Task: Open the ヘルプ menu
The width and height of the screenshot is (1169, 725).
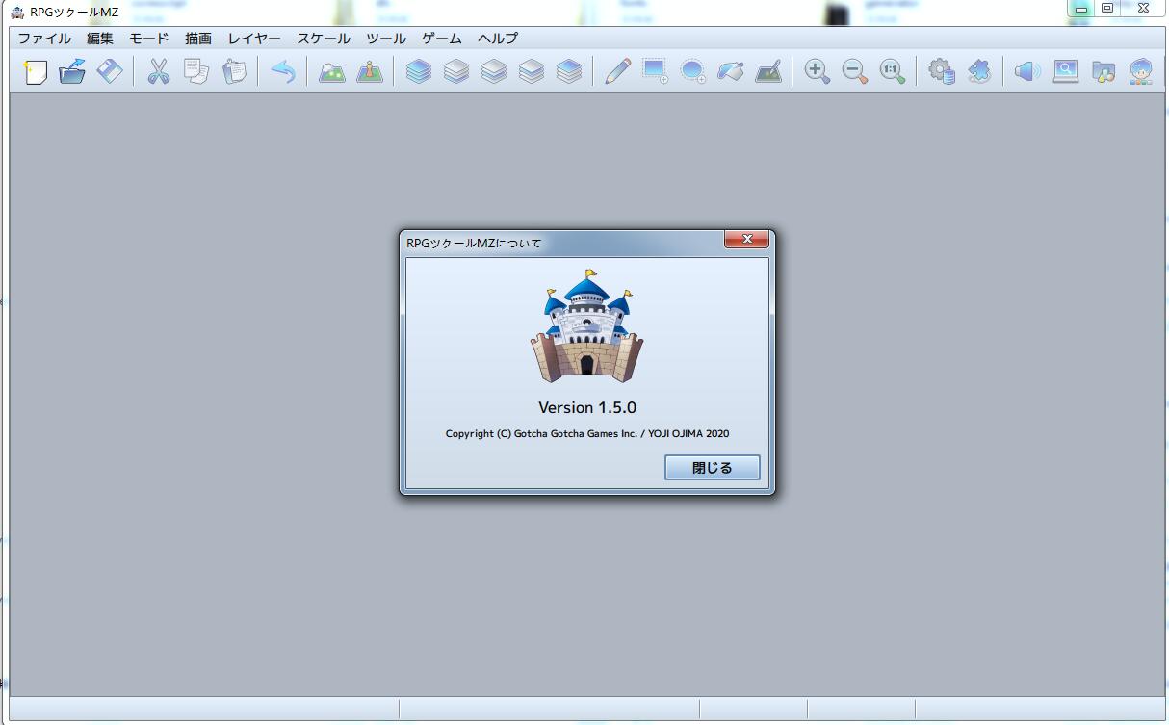Action: [498, 39]
